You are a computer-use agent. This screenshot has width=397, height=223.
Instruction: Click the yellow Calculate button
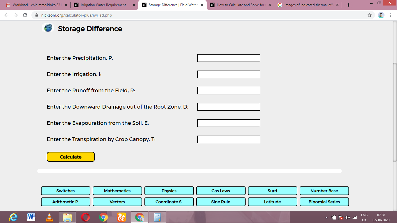[71, 157]
